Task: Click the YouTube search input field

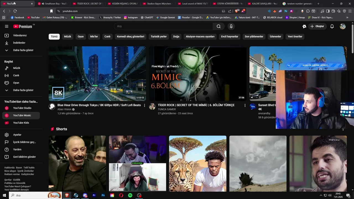Action: 163,26
